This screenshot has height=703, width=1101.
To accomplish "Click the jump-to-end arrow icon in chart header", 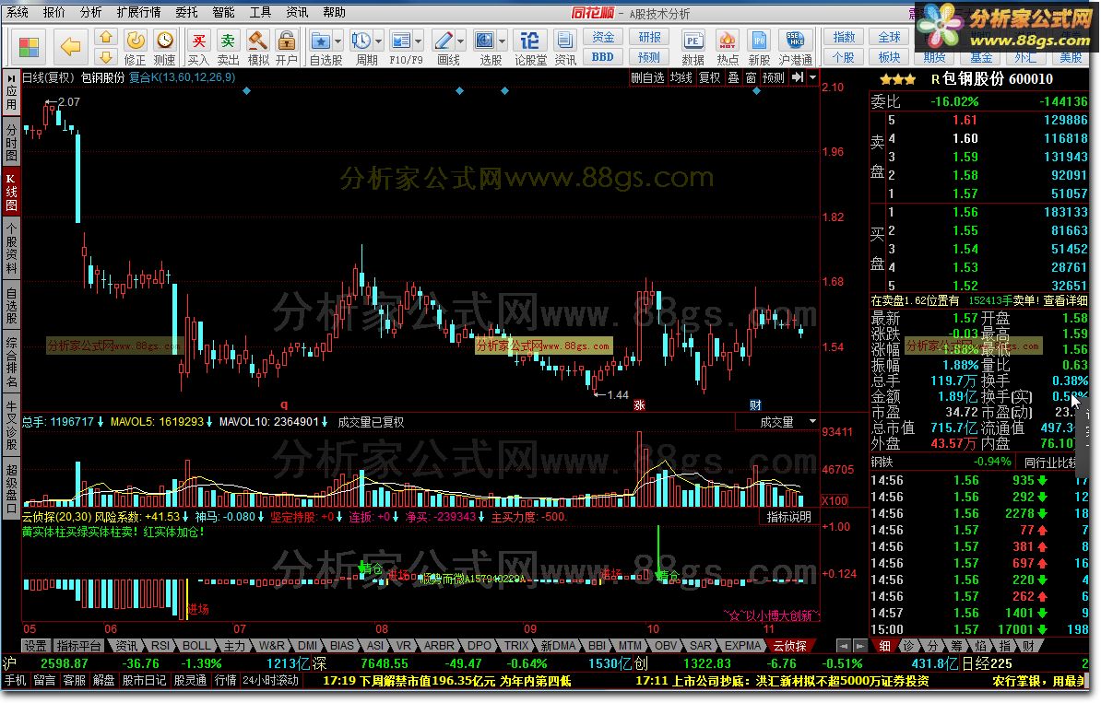I will [799, 77].
